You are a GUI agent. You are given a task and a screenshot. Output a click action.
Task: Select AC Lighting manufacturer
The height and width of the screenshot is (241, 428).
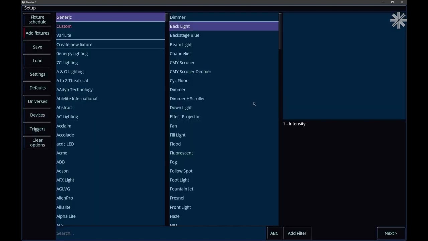[110, 117]
